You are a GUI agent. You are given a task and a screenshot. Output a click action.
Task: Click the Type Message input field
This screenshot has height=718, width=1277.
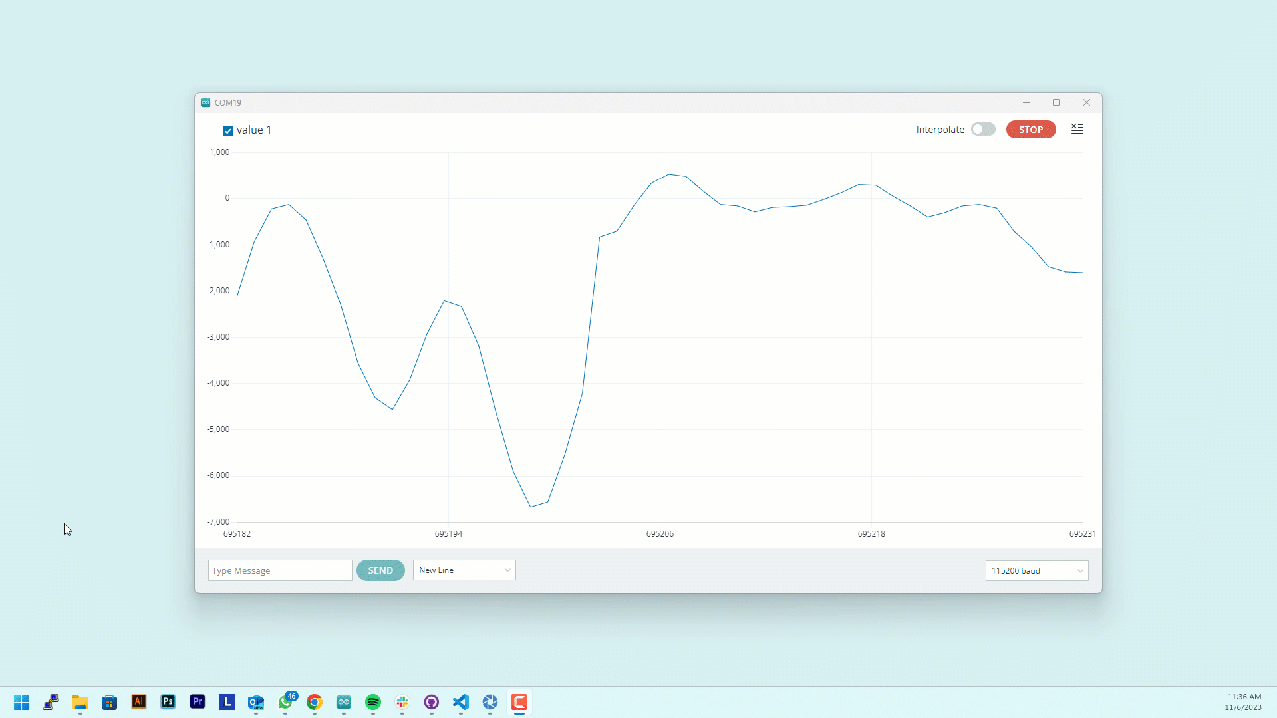point(279,570)
